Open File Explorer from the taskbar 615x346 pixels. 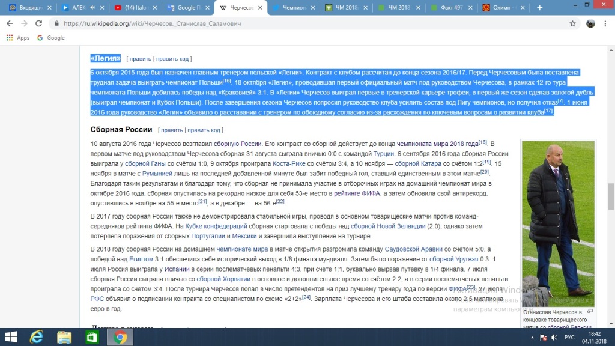64,337
